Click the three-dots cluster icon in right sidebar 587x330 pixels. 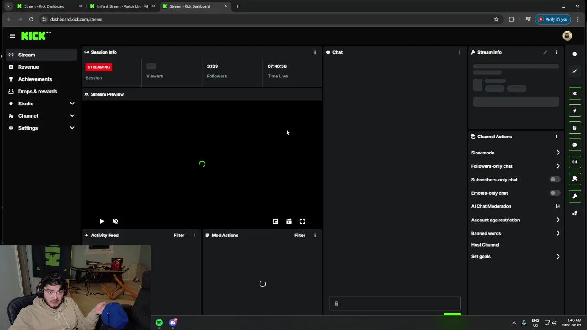[x=575, y=213]
